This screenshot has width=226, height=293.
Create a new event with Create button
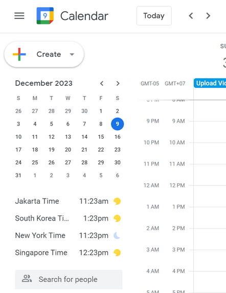coord(44,54)
